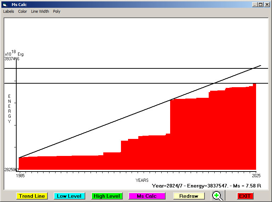Click the Ms Calc title bar app icon
Image resolution: width=272 pixels, height=202 pixels.
pos(5,5)
